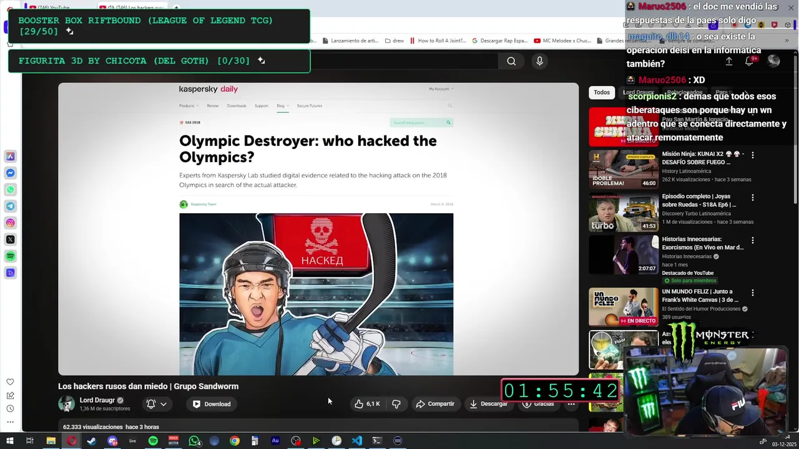
Task: Open YouTube notifications bell
Action: (750, 61)
